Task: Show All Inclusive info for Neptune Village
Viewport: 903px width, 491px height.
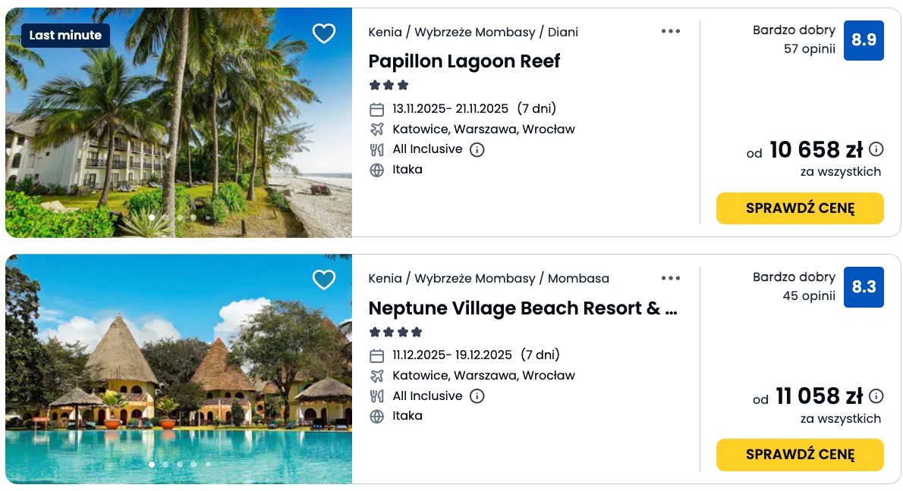Action: coord(477,396)
